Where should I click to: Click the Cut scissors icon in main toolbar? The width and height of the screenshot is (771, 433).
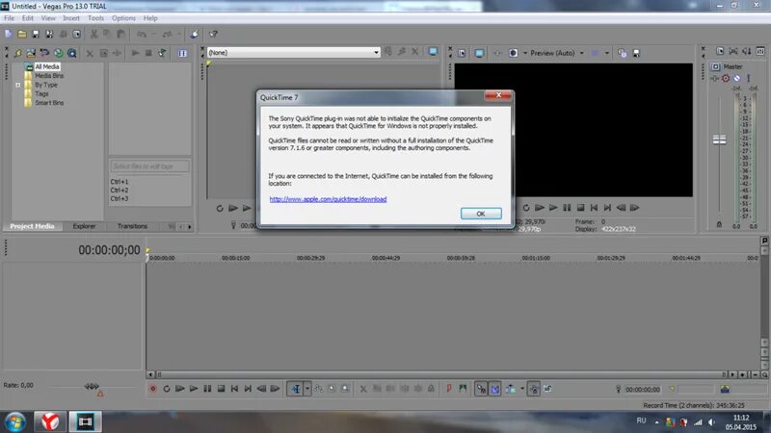pyautogui.click(x=93, y=34)
